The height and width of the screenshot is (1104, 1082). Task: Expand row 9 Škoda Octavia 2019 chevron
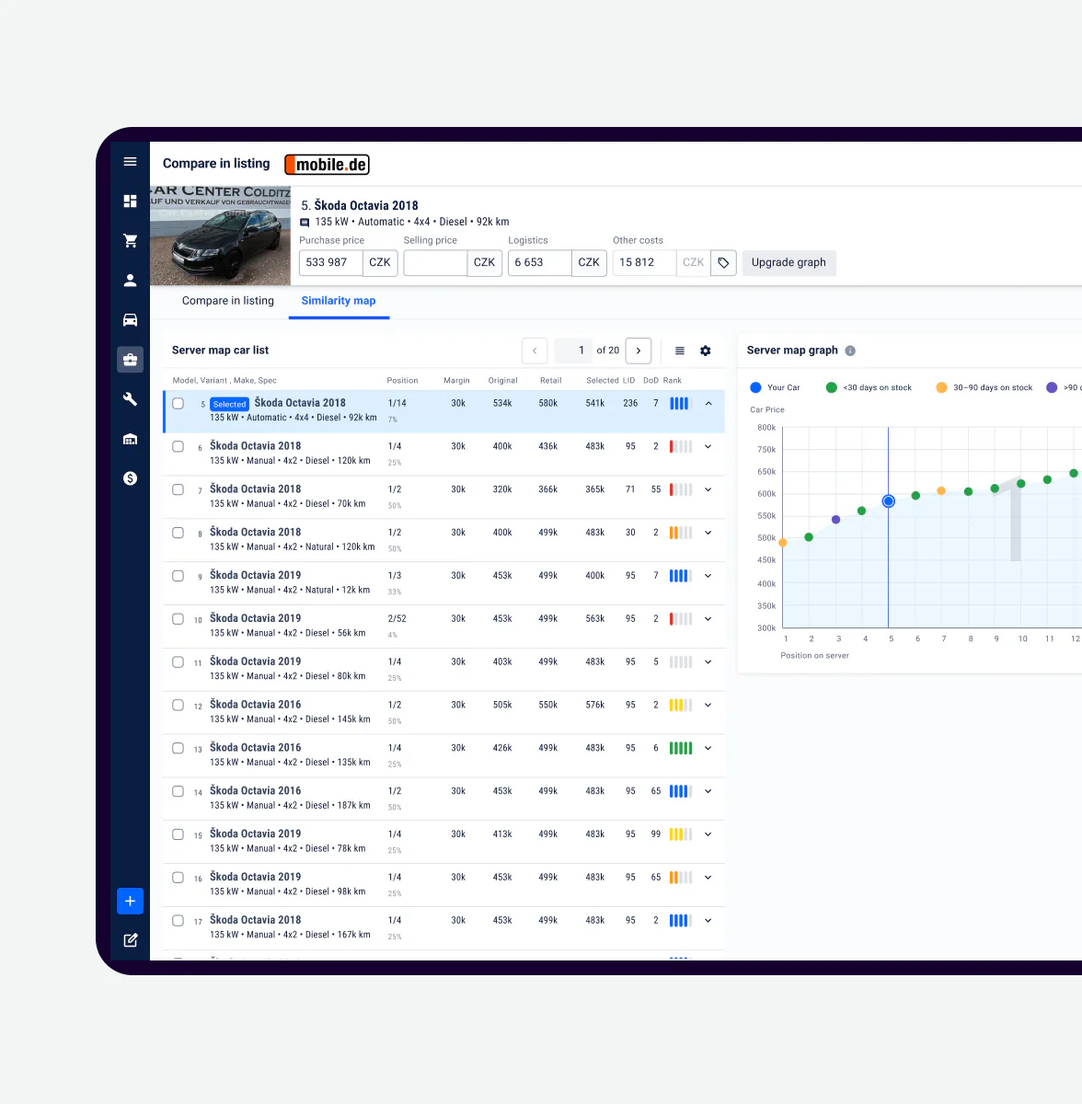coord(708,576)
